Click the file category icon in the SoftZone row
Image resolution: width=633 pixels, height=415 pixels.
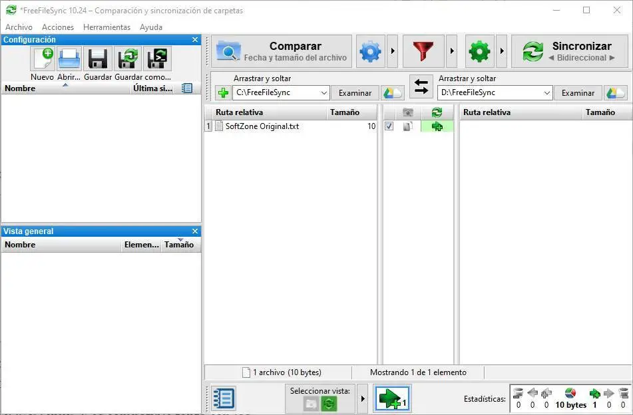coord(408,126)
